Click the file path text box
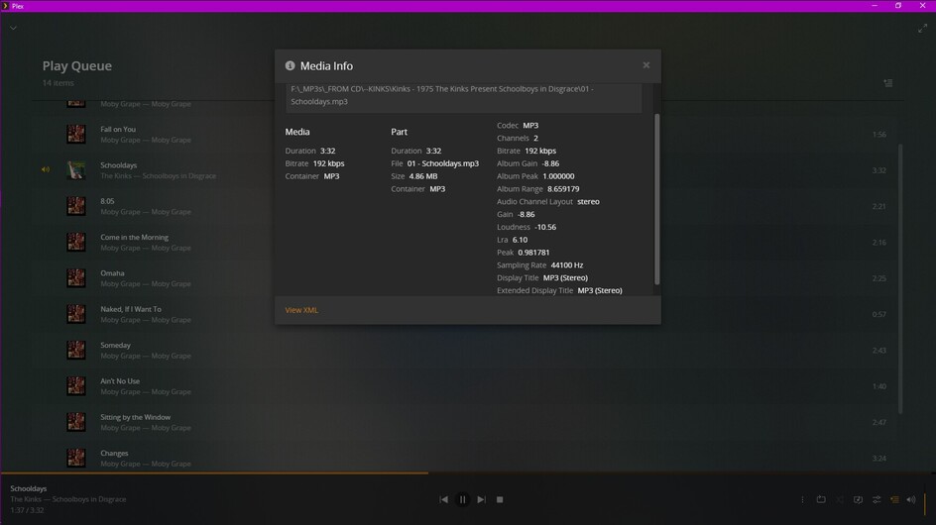Viewport: 936px width, 525px height. [x=463, y=97]
